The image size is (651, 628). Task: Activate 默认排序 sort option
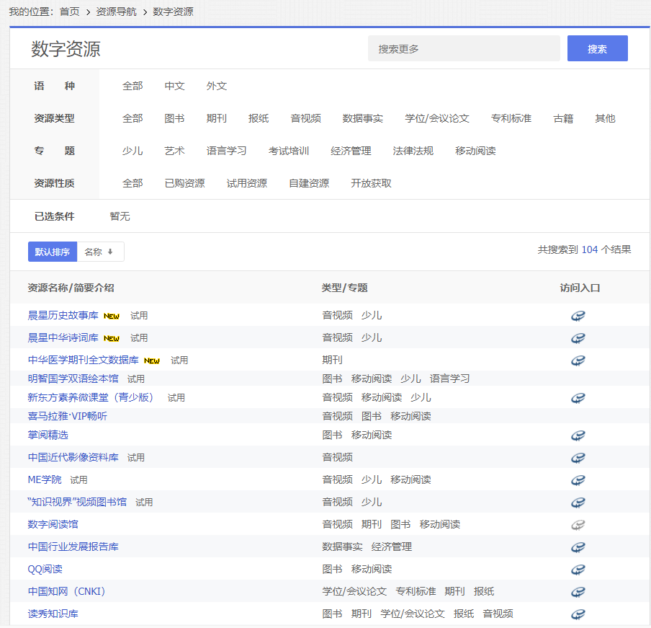point(53,252)
